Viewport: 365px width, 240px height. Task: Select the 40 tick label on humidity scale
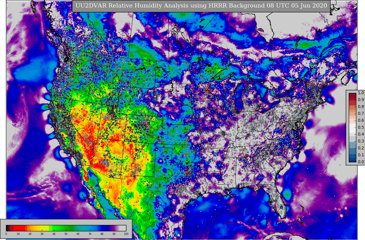click(54, 234)
